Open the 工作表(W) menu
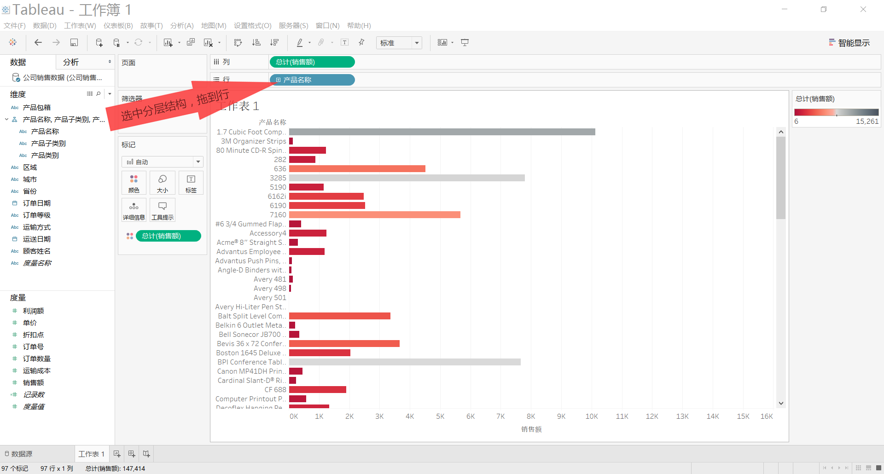884x474 pixels. [x=80, y=26]
